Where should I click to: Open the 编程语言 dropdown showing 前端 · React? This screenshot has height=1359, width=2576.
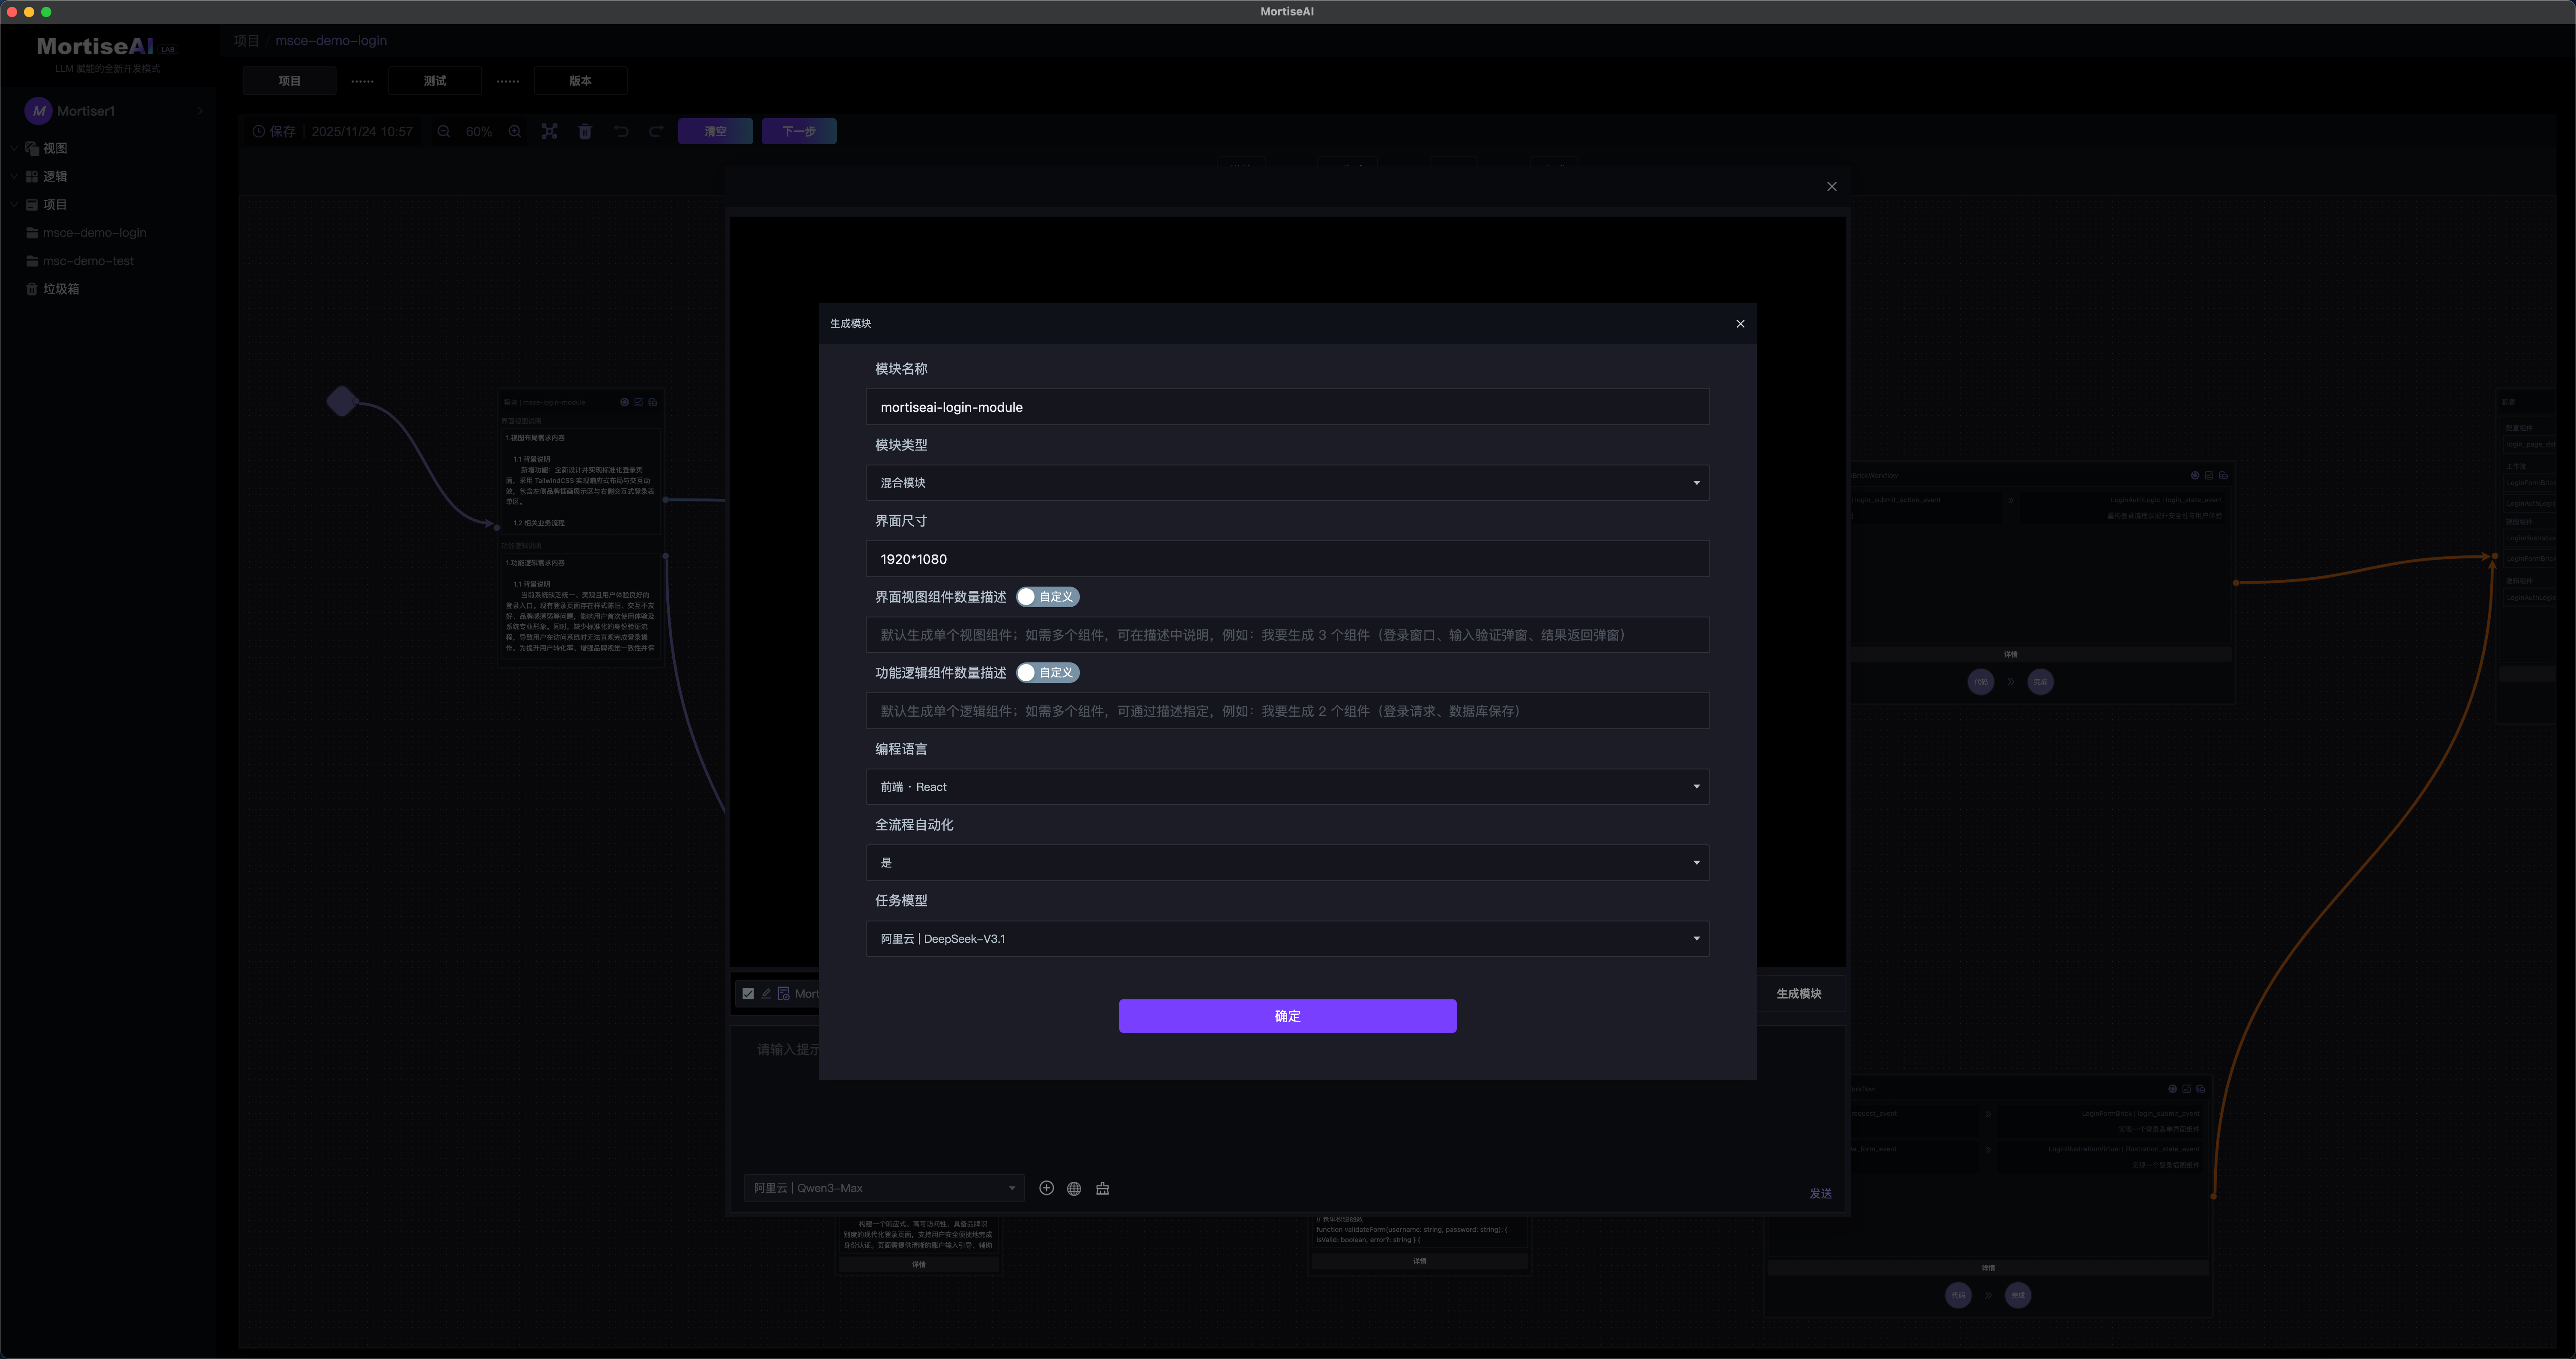click(1287, 787)
